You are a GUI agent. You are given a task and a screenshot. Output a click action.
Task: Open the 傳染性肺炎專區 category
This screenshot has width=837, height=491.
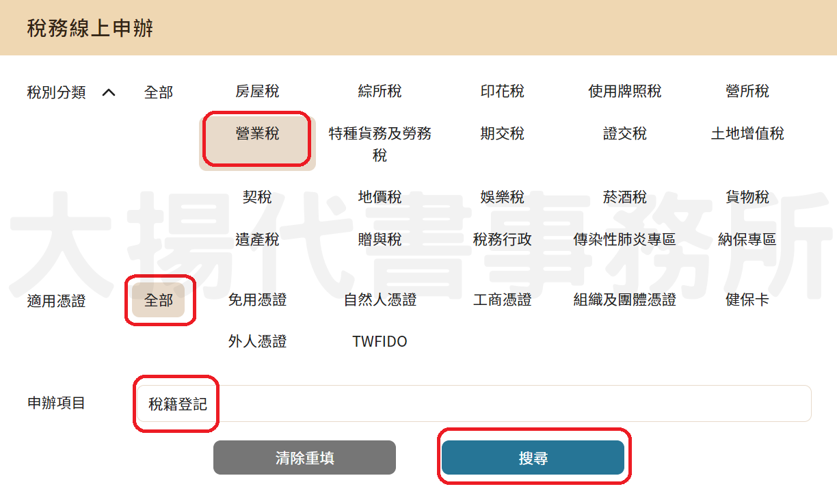pos(624,240)
